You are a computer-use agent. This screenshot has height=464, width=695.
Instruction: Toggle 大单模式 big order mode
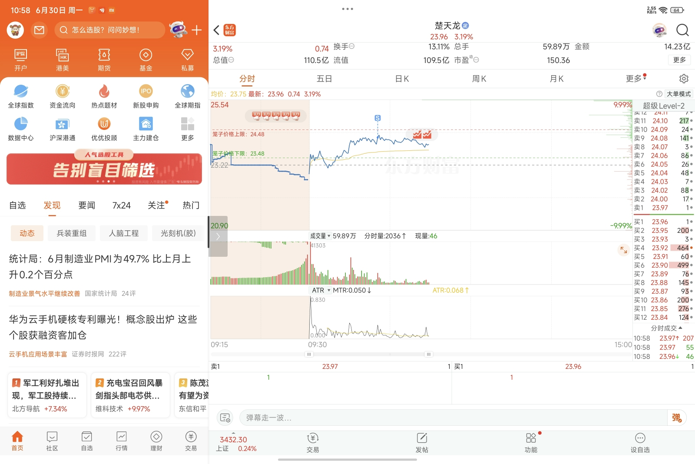[678, 94]
